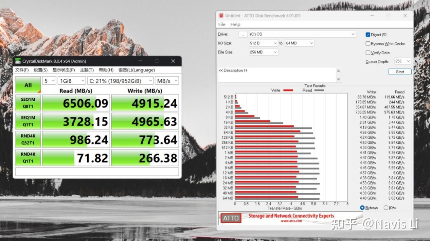Image resolution: width=430 pixels, height=241 pixels.
Task: Click the drive browse button with ellipsis
Action: pyautogui.click(x=243, y=34)
